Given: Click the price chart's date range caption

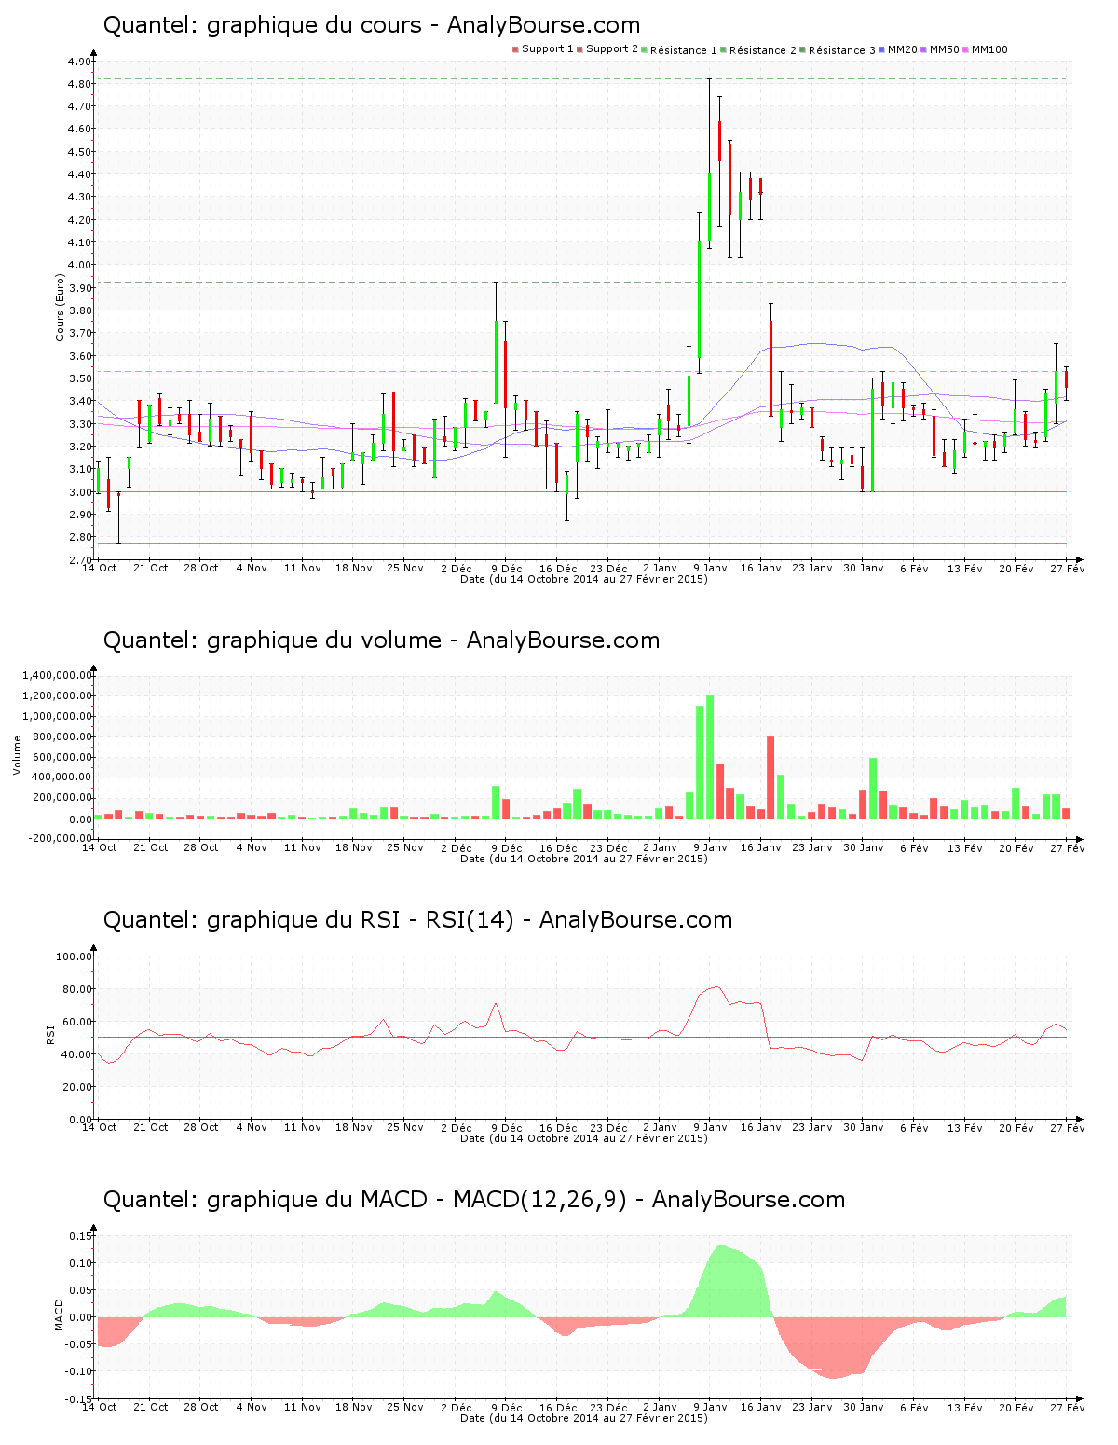Looking at the screenshot, I should pyautogui.click(x=584, y=579).
